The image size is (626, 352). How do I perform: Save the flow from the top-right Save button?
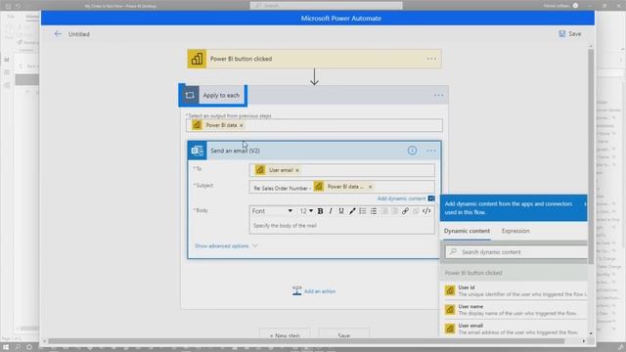(570, 34)
